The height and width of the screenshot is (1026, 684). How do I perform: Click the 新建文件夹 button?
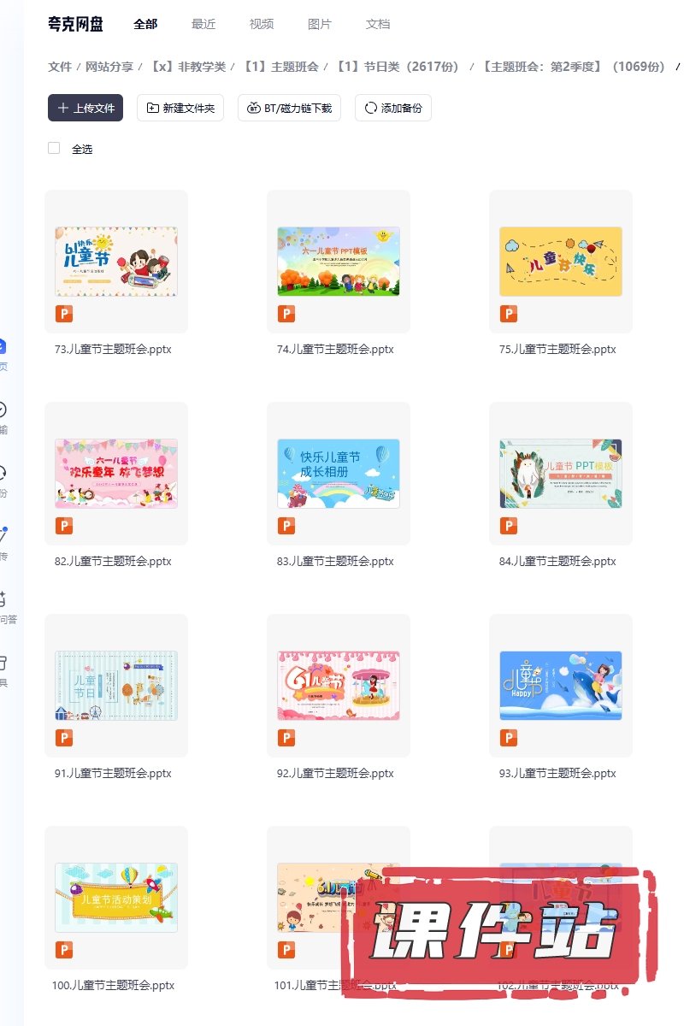point(180,109)
